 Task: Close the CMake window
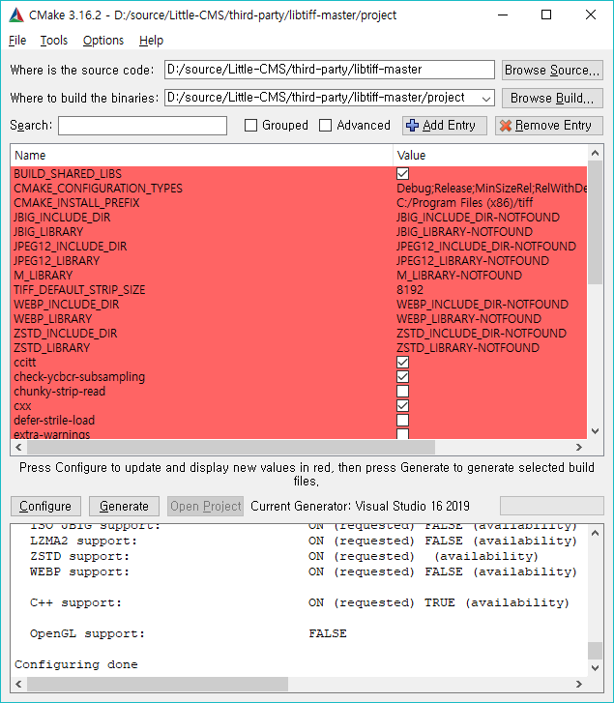pyautogui.click(x=591, y=15)
